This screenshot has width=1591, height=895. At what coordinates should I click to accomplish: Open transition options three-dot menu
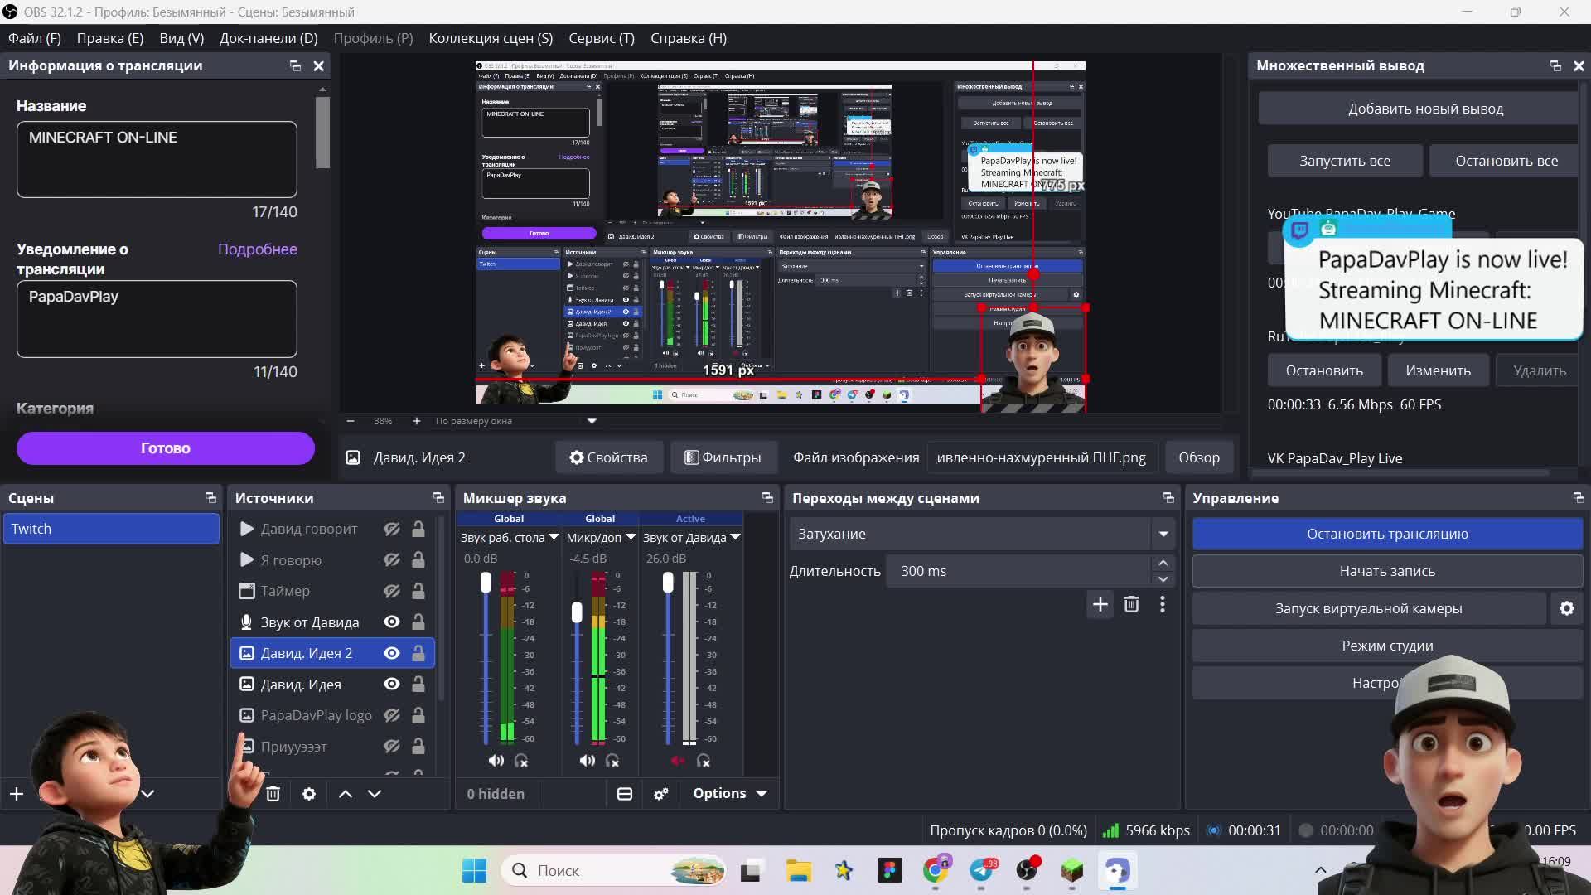[1163, 605]
